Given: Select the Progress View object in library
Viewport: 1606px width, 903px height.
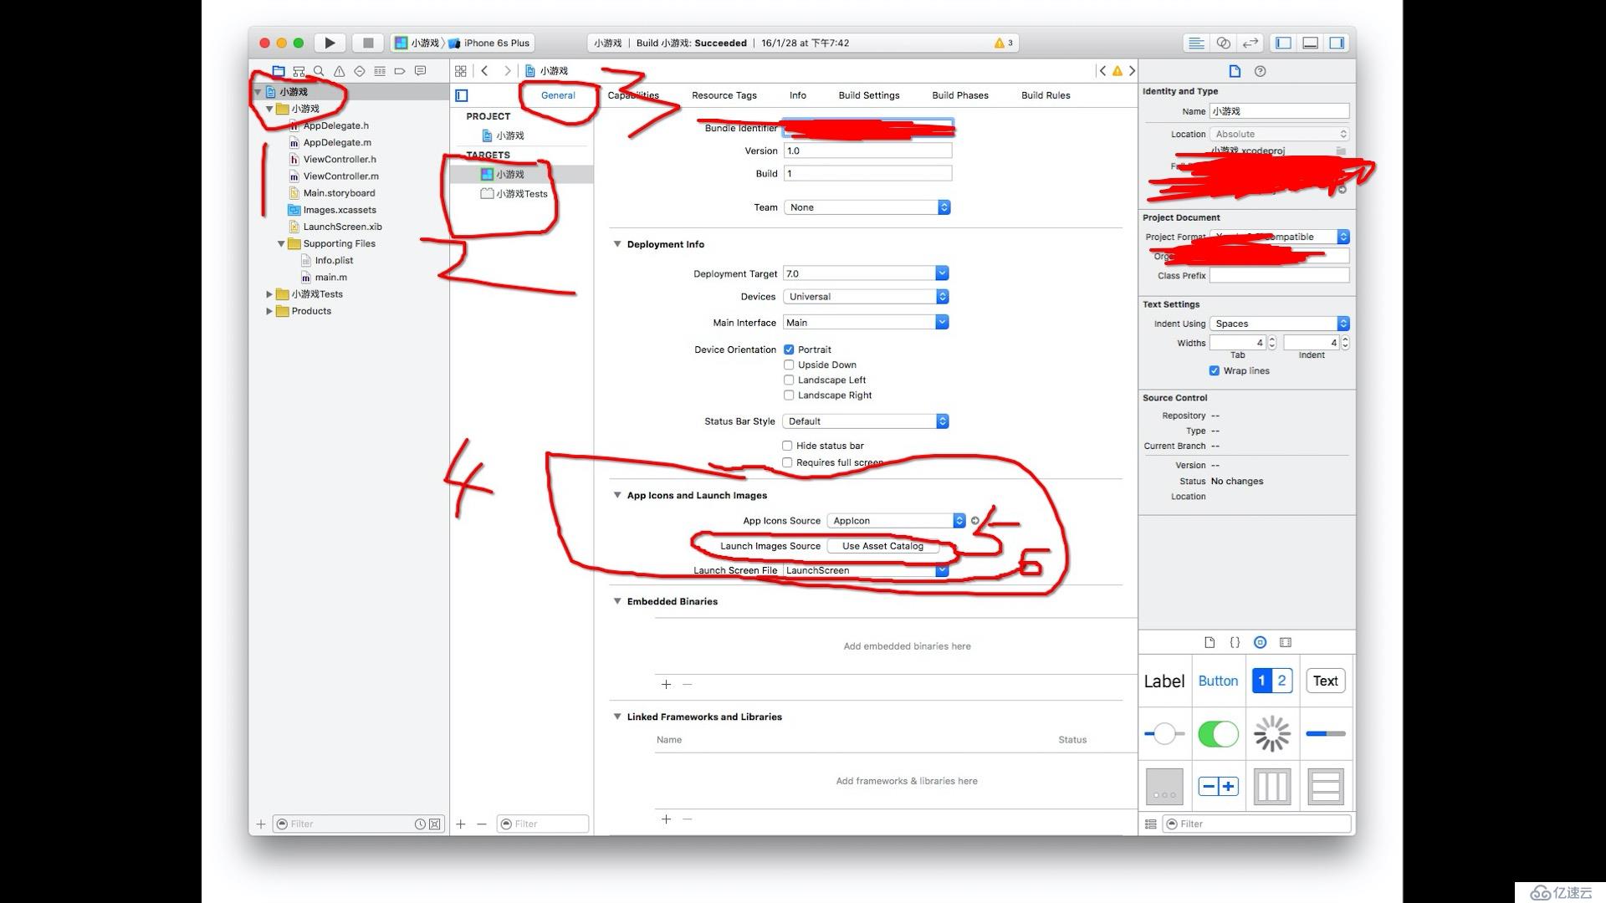Looking at the screenshot, I should point(1326,734).
